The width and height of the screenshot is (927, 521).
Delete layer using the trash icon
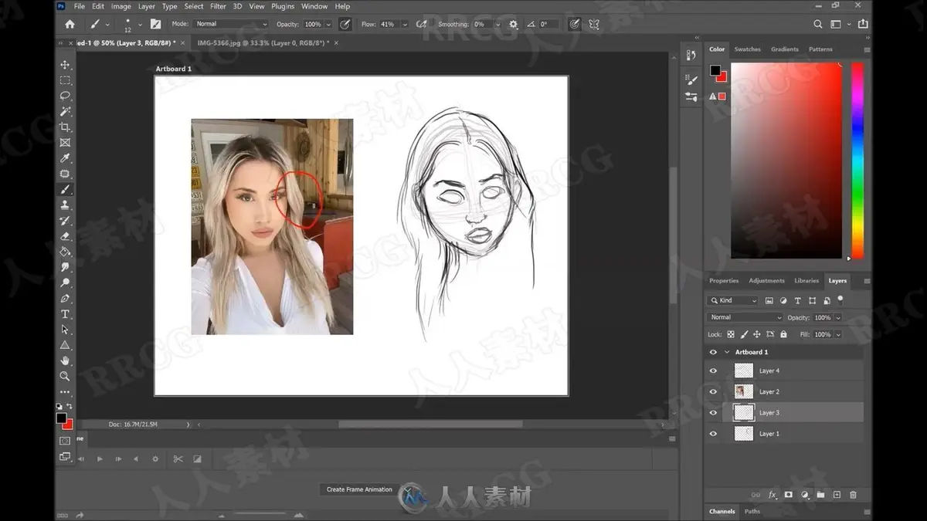point(853,495)
